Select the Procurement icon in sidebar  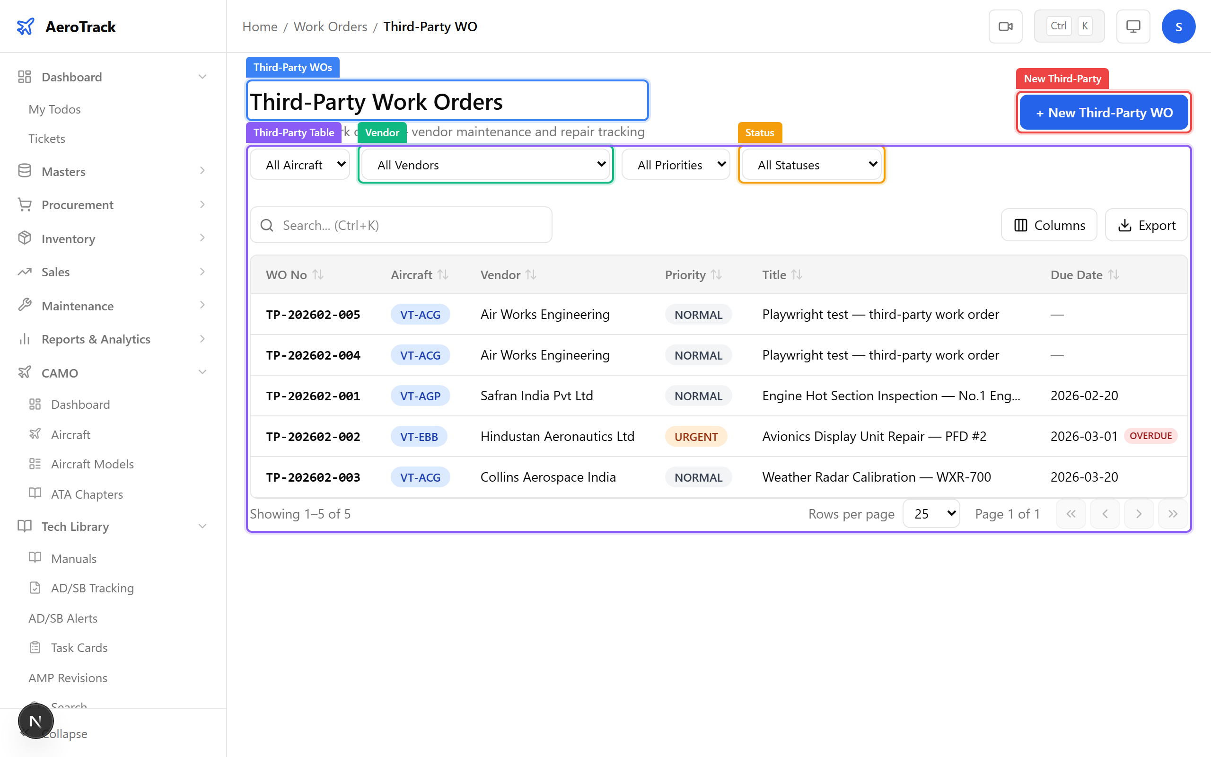[x=25, y=204]
